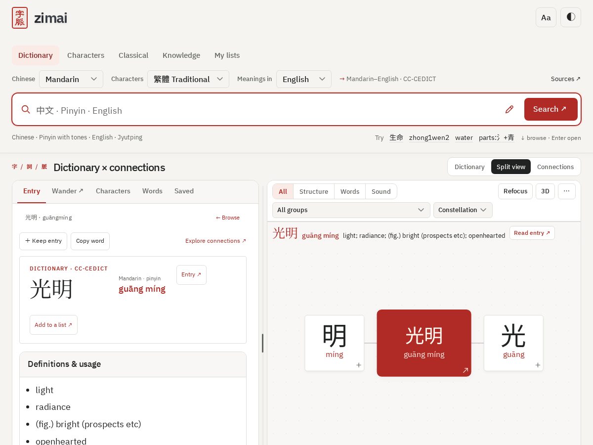Image resolution: width=593 pixels, height=445 pixels.
Task: Grab the split pane divider handle
Action: coord(262,343)
